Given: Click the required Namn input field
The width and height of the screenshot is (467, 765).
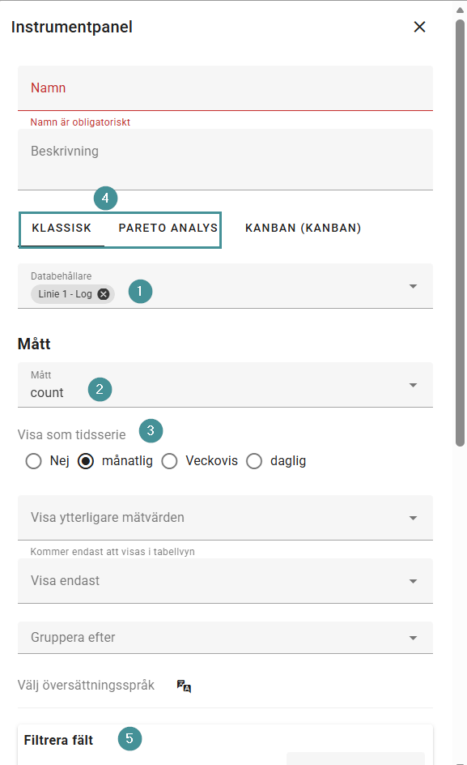Looking at the screenshot, I should [x=225, y=88].
